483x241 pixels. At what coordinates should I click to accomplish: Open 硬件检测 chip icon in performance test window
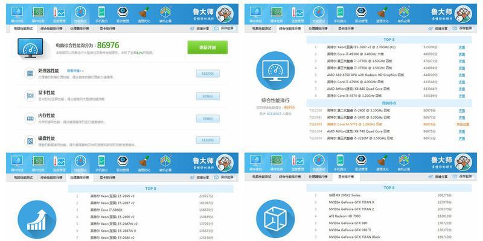point(38,14)
